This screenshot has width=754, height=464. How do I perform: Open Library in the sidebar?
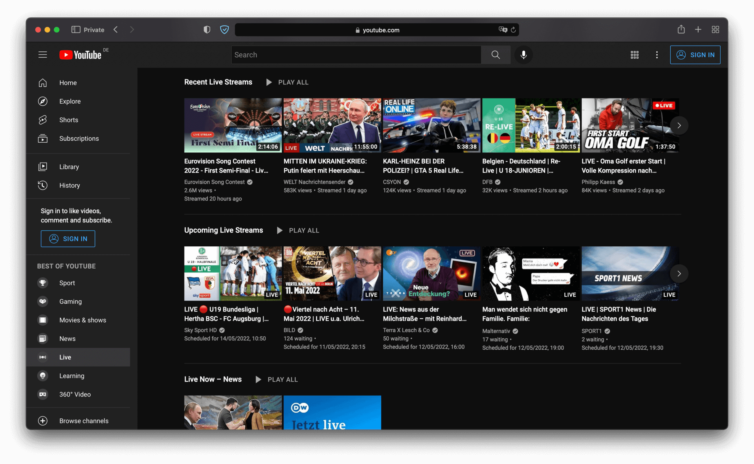tap(78, 167)
